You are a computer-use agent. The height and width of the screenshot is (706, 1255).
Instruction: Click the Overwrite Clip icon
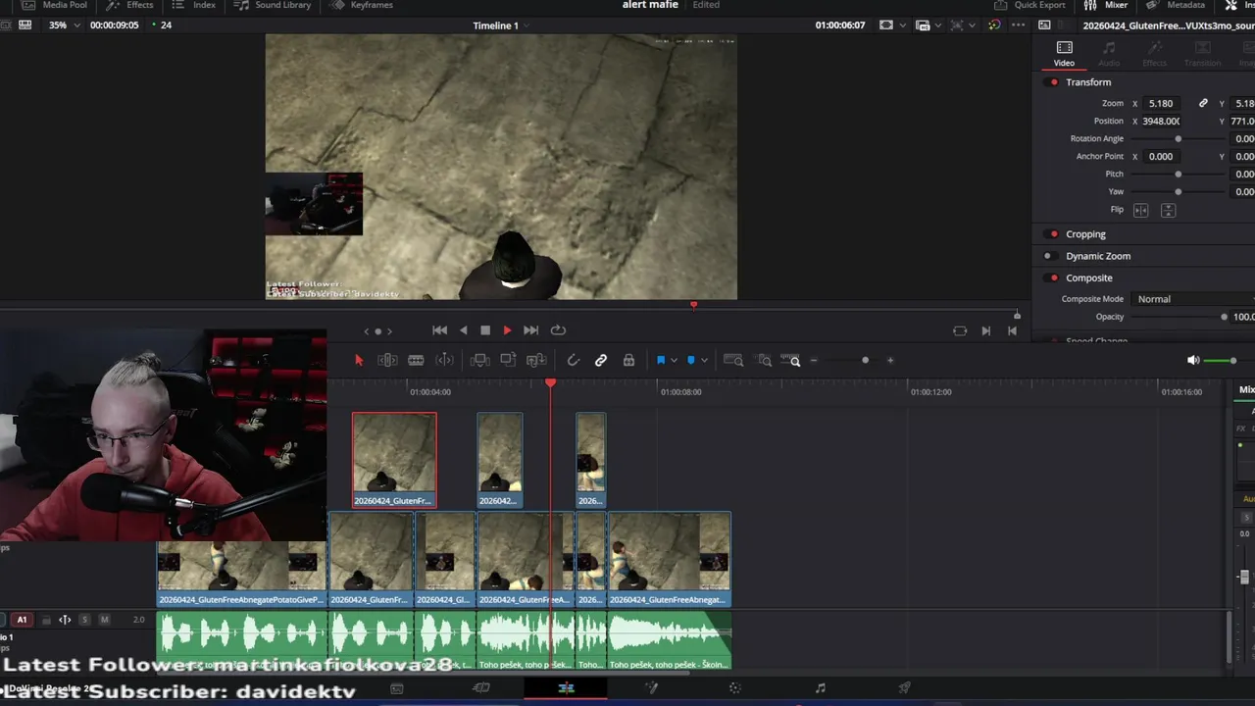point(508,361)
